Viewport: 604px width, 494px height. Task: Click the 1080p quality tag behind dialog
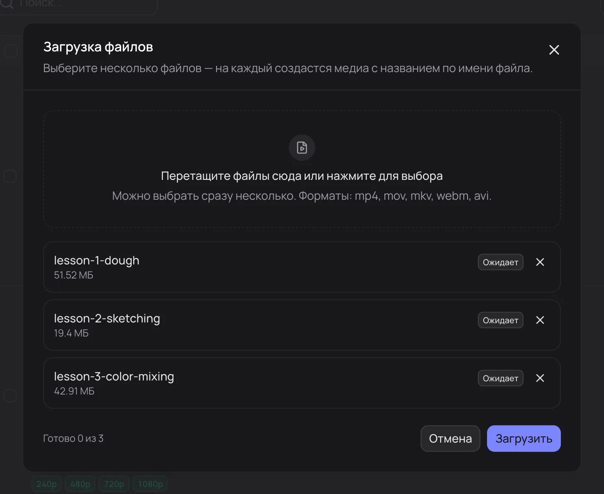point(150,484)
